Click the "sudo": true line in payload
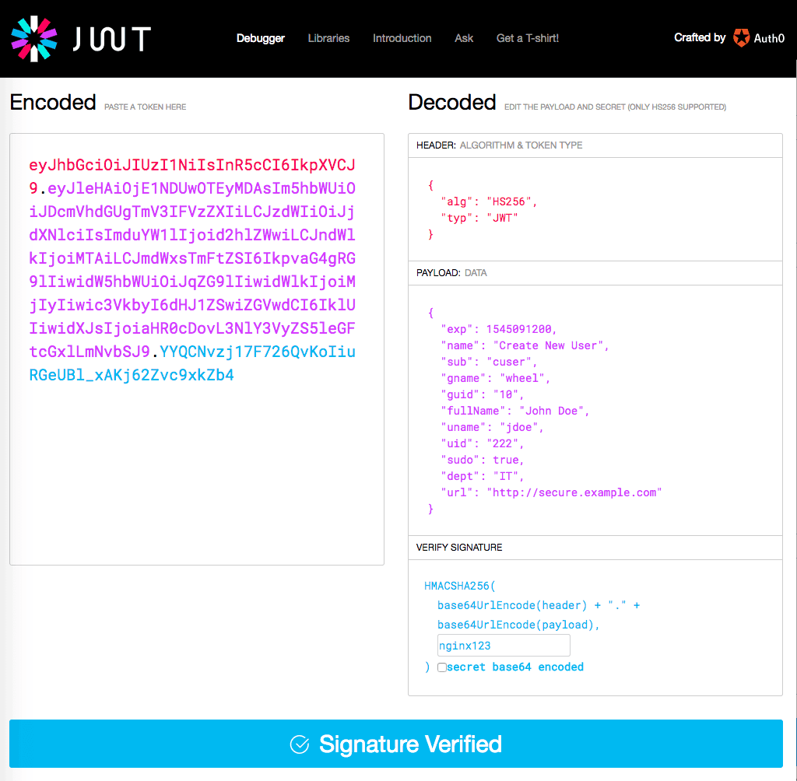The image size is (797, 781). click(x=483, y=460)
